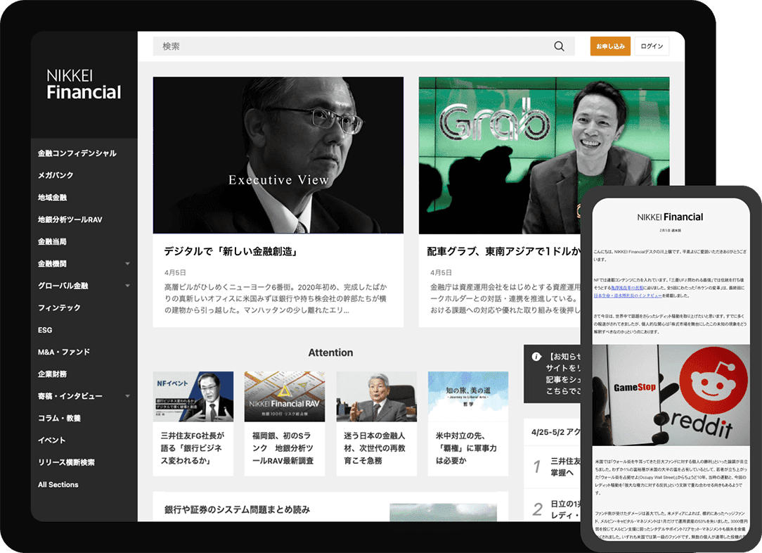Open the NIKKEI Financial RAV thumbnail
The image size is (762, 553).
tap(285, 396)
